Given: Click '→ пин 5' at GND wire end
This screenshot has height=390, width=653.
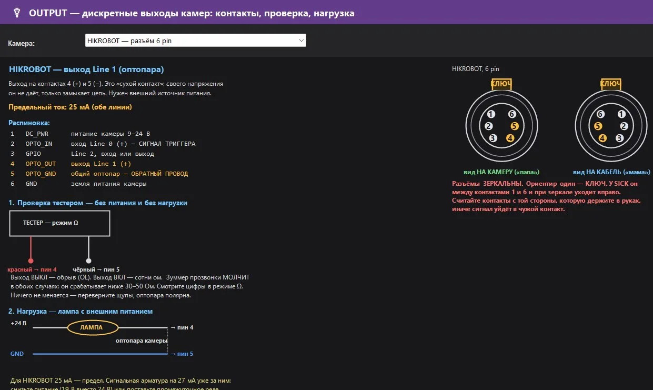Looking at the screenshot, I should pyautogui.click(x=182, y=354).
